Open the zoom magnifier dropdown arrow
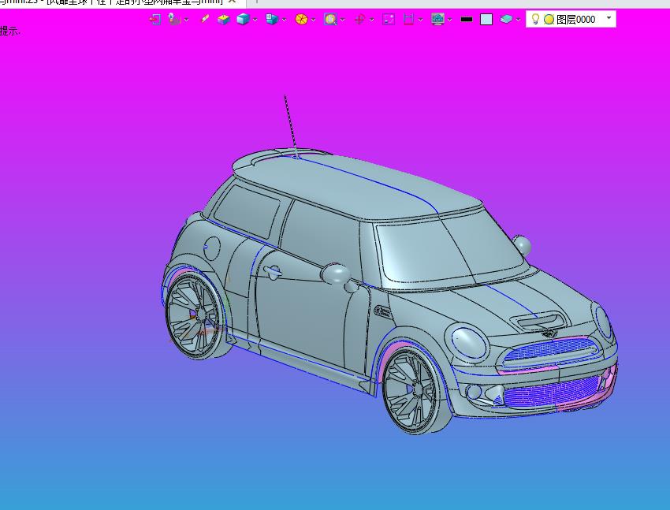670x510 pixels. [342, 20]
